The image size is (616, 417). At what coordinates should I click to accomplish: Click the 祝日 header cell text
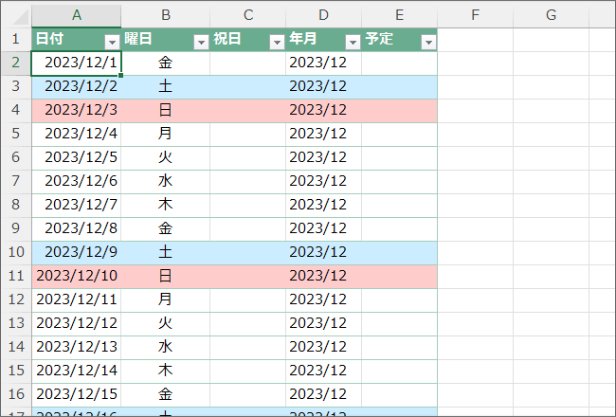tap(227, 39)
